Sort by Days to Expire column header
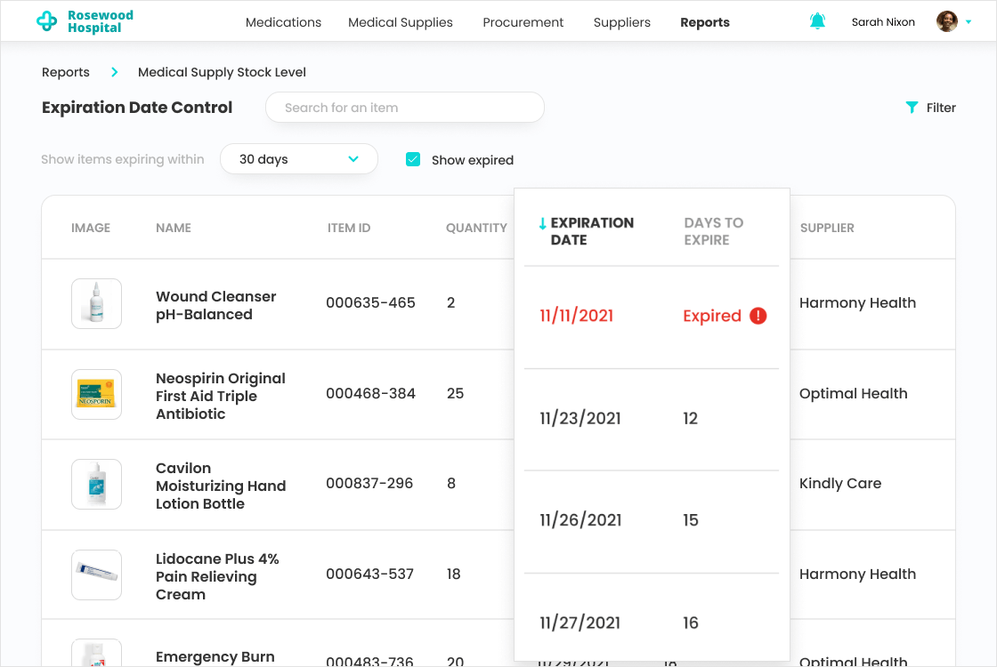The image size is (997, 667). pos(713,231)
